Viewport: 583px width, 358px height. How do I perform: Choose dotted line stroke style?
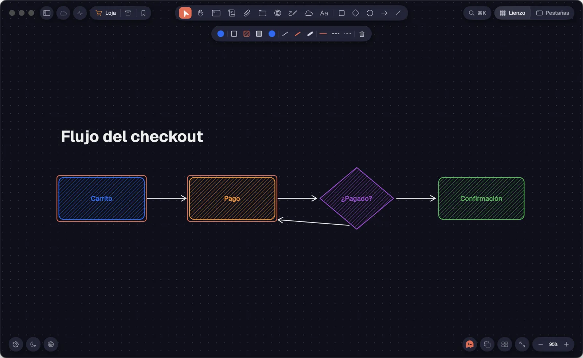(348, 34)
